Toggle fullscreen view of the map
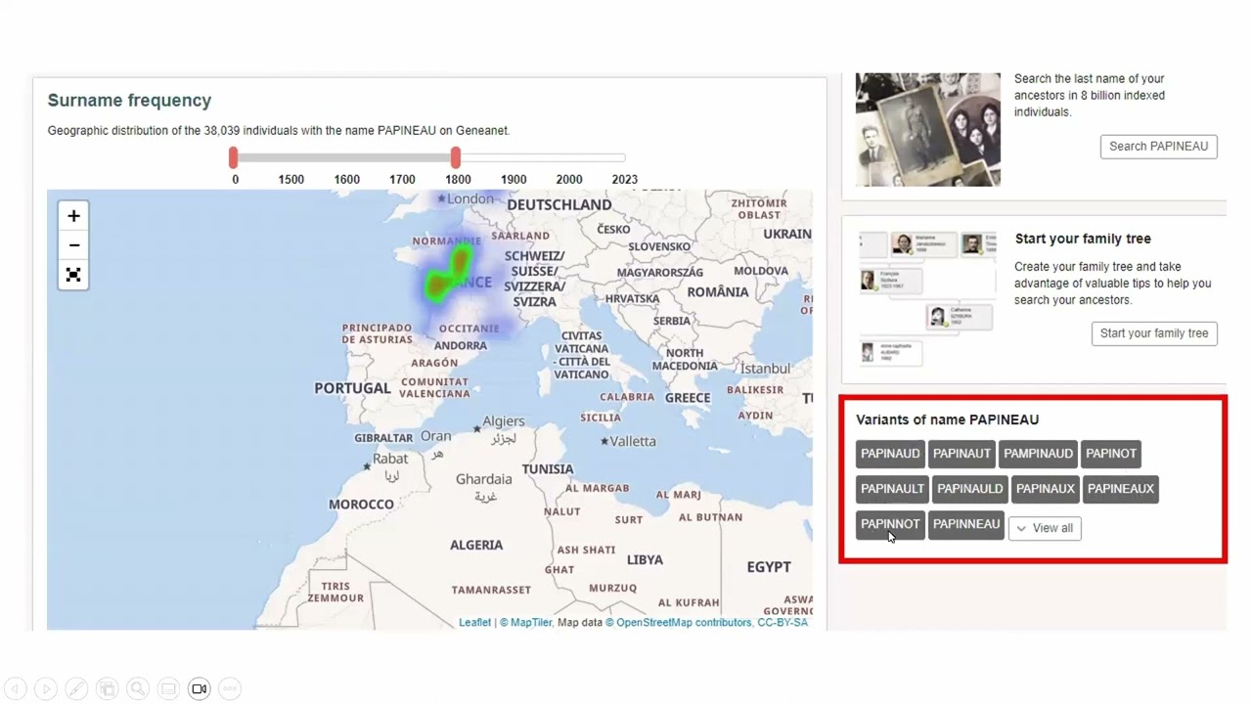 [73, 275]
